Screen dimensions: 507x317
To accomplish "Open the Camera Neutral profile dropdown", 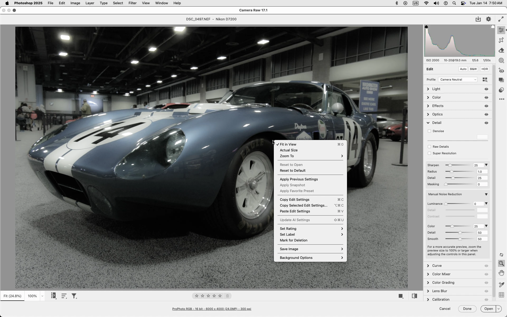I will coord(458,80).
